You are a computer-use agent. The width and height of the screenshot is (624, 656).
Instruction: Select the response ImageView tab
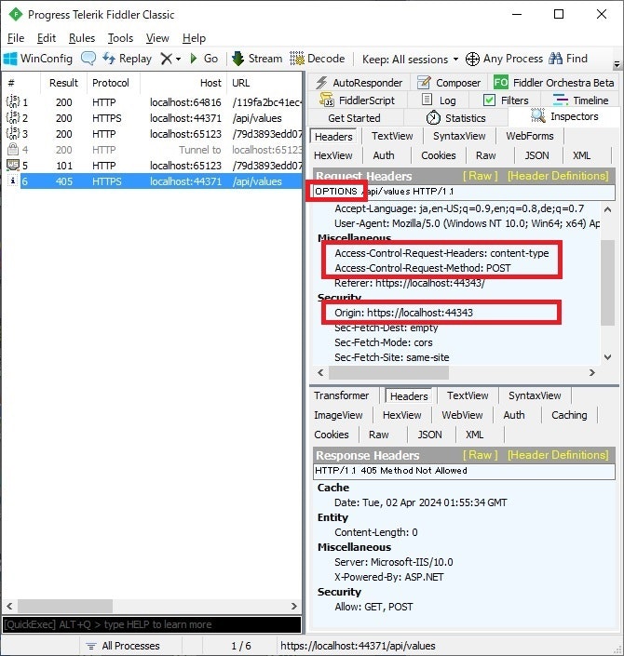(x=338, y=415)
